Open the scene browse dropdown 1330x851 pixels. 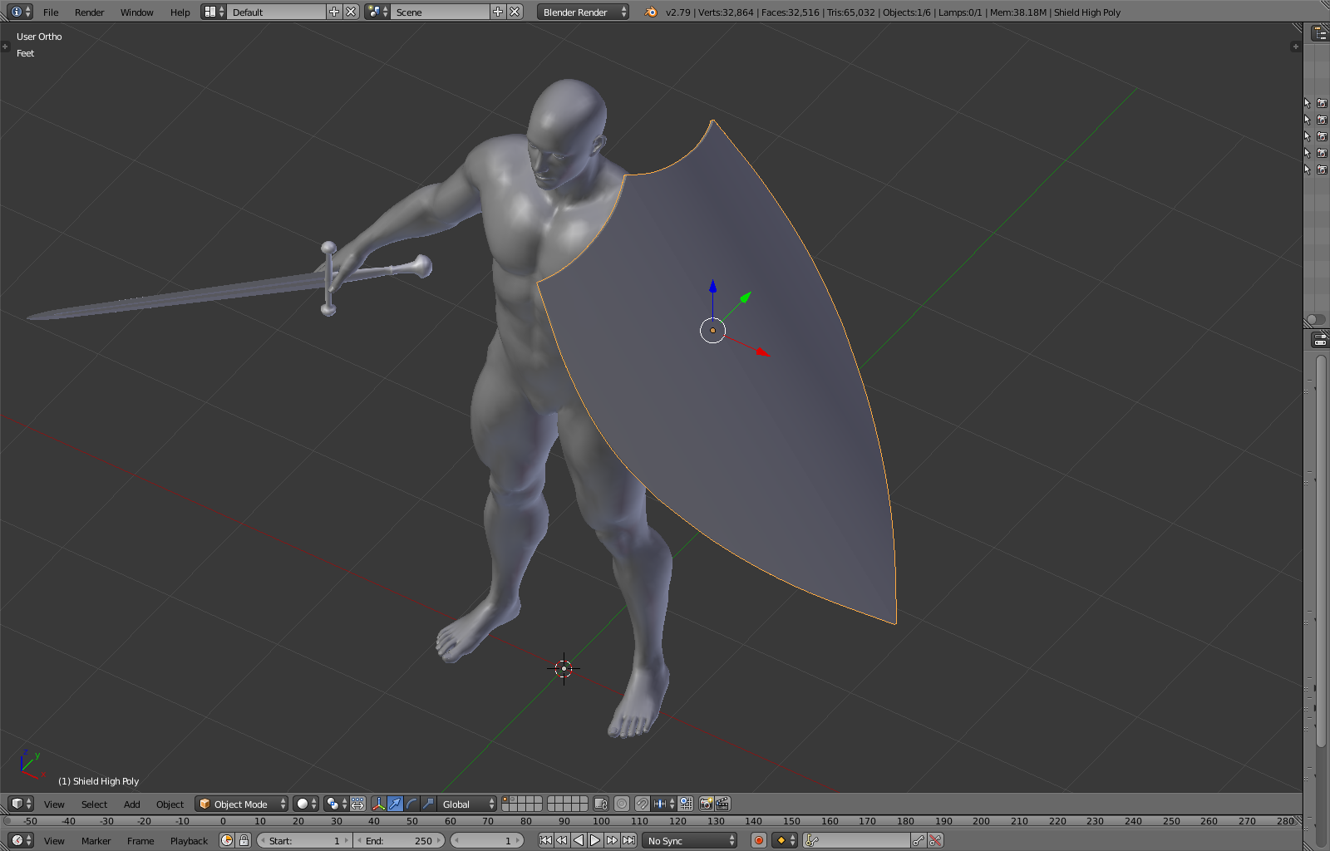(x=377, y=12)
